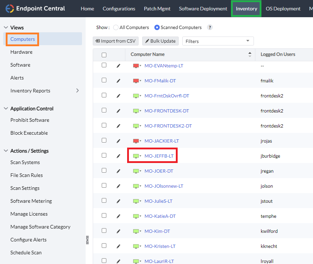313x264 pixels.
Task: Click red monitor icon for MO-JACKIER-LT
Action: tap(136, 141)
